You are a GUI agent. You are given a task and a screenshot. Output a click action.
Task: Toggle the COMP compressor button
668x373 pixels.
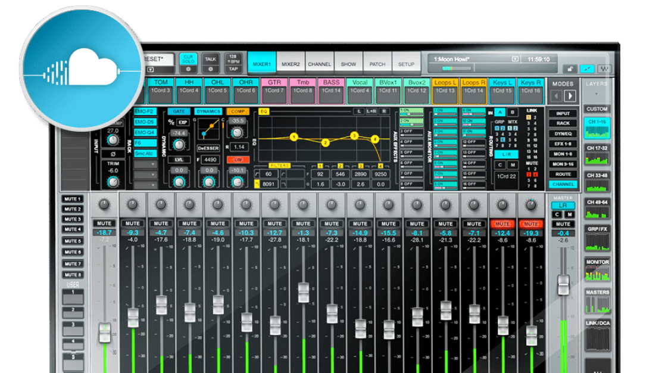[238, 111]
